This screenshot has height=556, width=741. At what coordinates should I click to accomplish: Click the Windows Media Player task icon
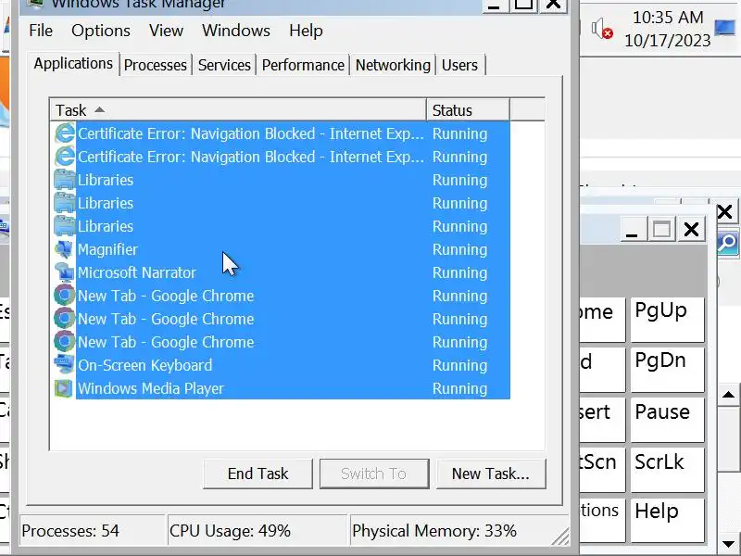coord(65,388)
